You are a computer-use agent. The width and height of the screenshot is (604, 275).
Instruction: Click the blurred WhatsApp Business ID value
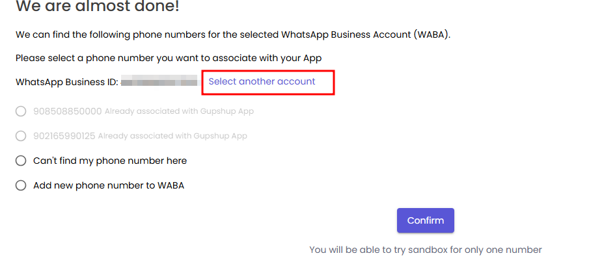[x=159, y=82]
